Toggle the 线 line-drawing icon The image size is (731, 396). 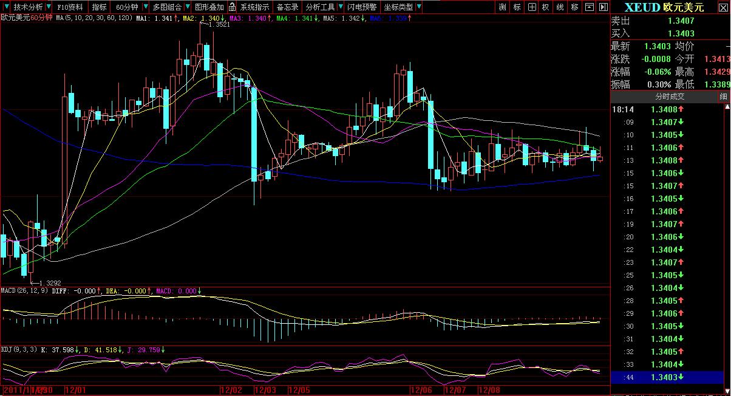click(560, 7)
